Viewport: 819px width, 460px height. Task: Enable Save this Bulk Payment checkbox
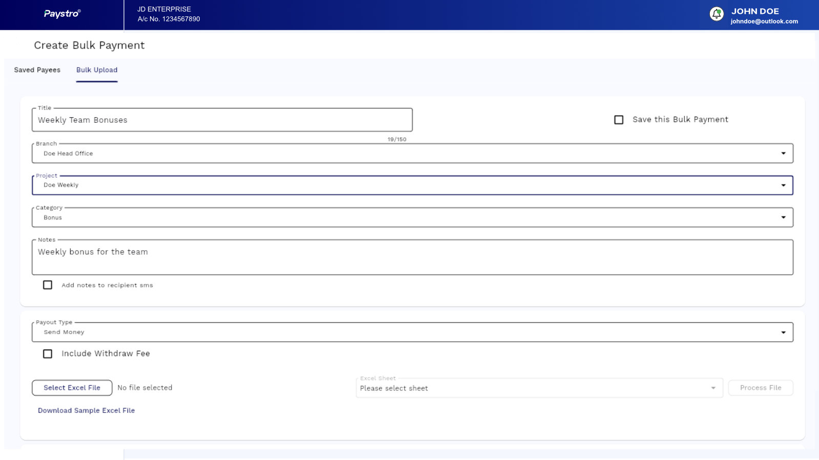[619, 120]
